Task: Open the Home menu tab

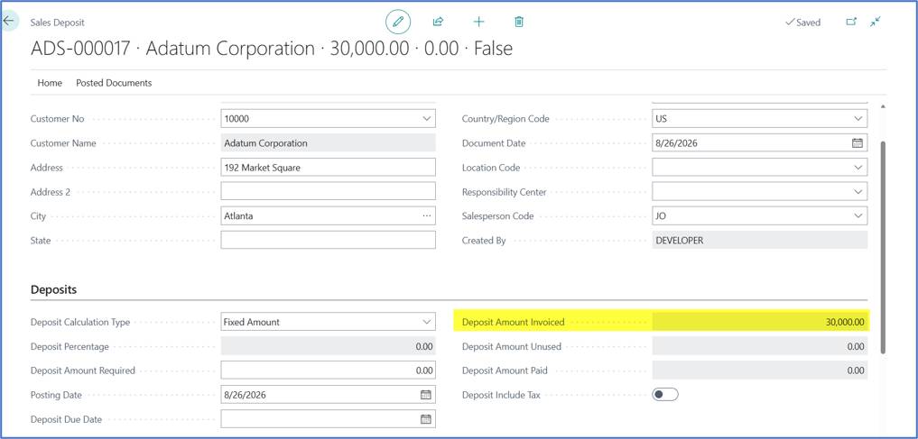Action: (x=50, y=83)
